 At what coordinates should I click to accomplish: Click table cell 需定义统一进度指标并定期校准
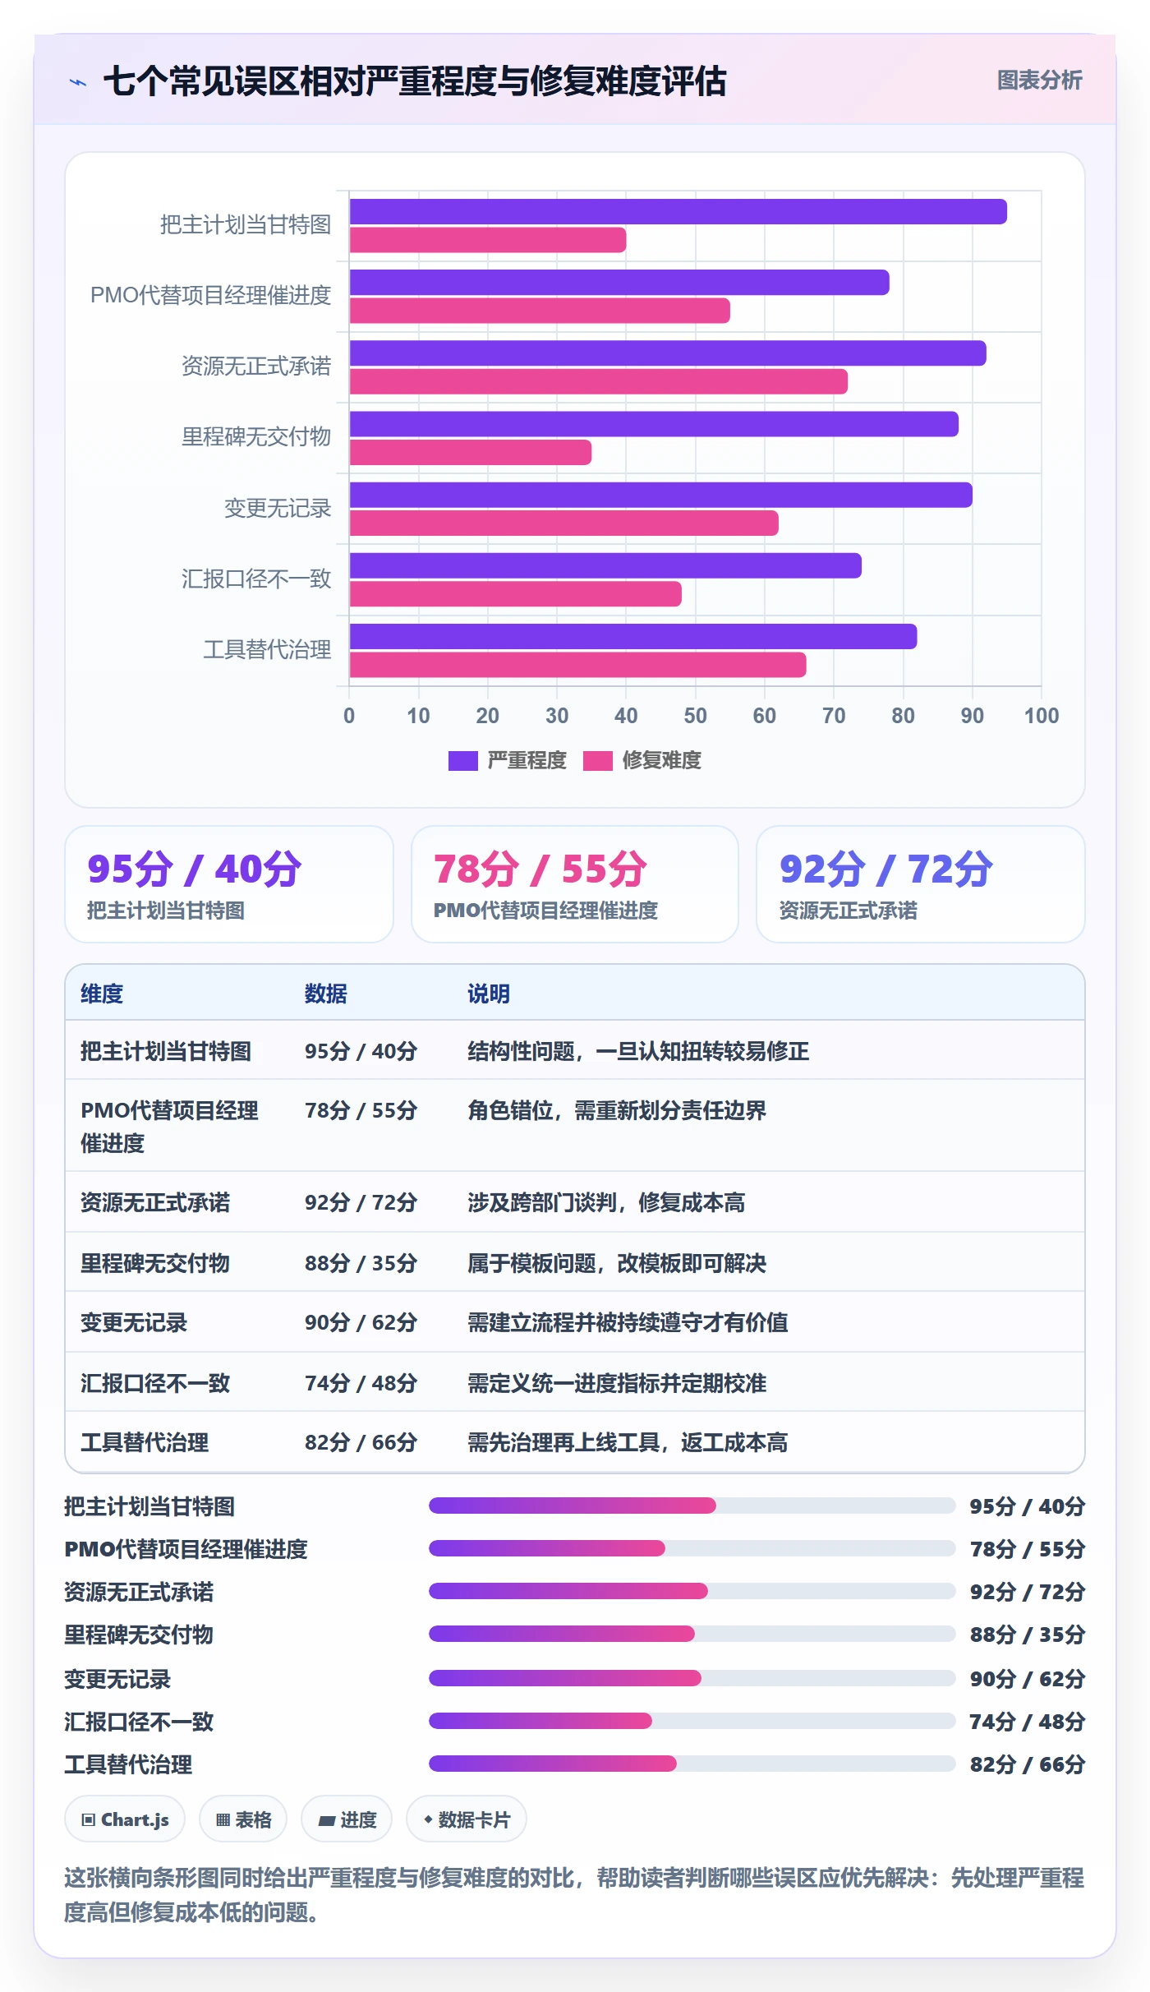pyautogui.click(x=617, y=1383)
